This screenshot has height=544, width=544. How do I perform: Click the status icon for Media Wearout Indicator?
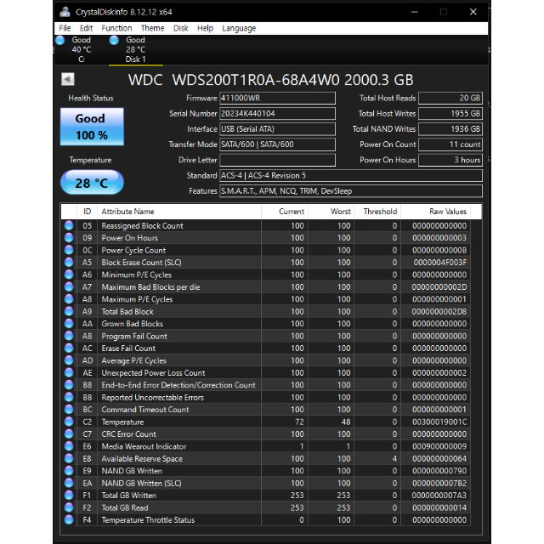(69, 446)
